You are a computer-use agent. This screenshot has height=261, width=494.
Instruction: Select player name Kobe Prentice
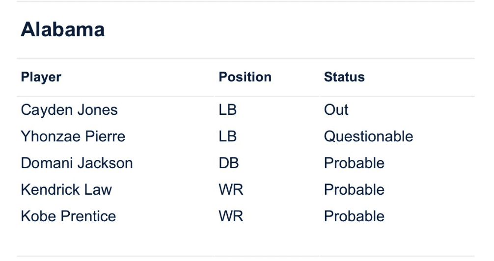click(x=68, y=216)
